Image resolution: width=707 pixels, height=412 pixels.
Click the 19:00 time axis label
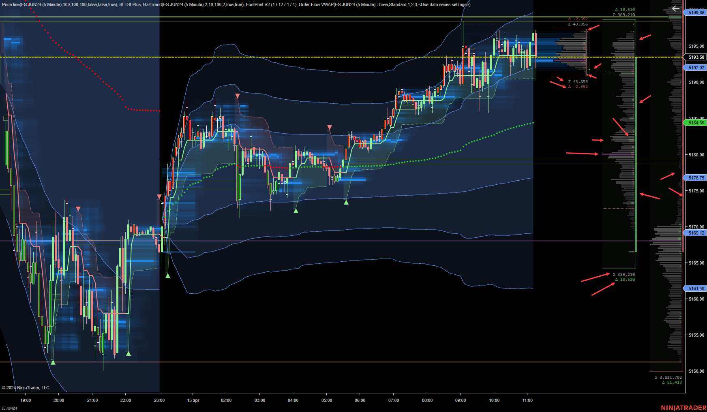pyautogui.click(x=26, y=400)
